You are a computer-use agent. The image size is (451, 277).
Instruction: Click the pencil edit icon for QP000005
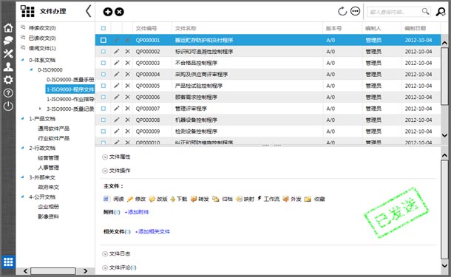117,86
